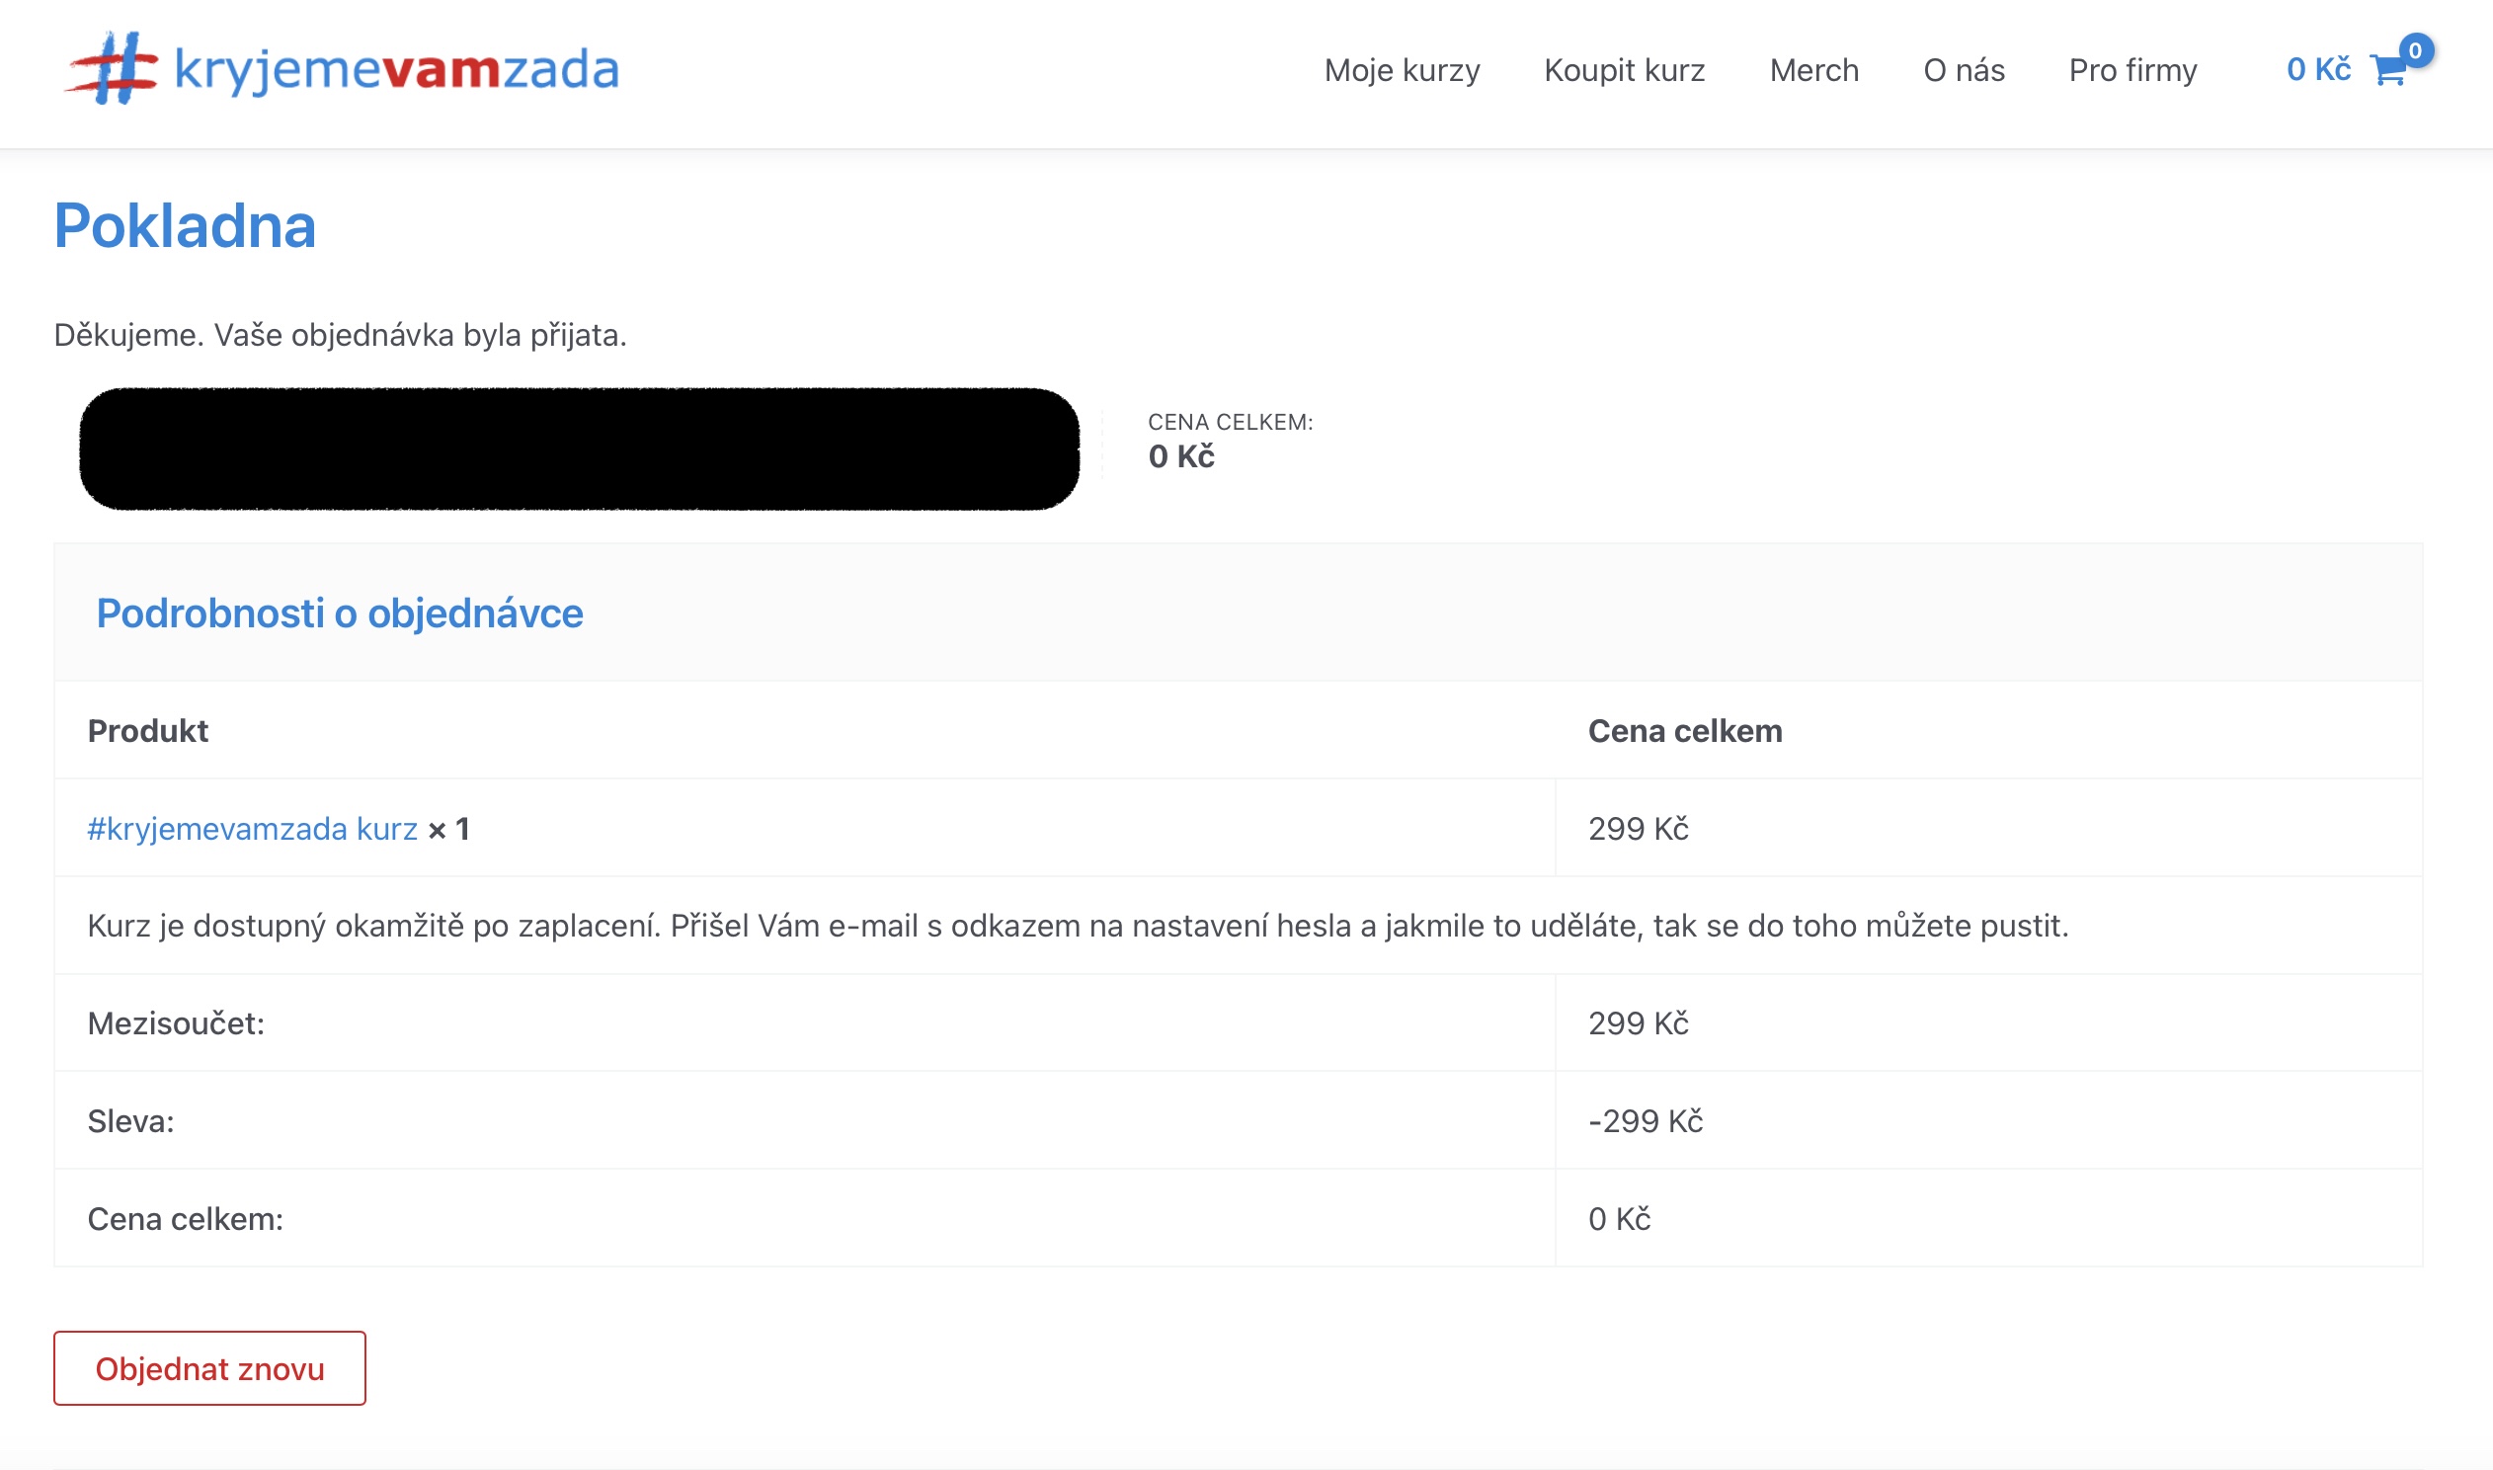Click the Podrobnosti o objednávce heading

click(x=340, y=613)
